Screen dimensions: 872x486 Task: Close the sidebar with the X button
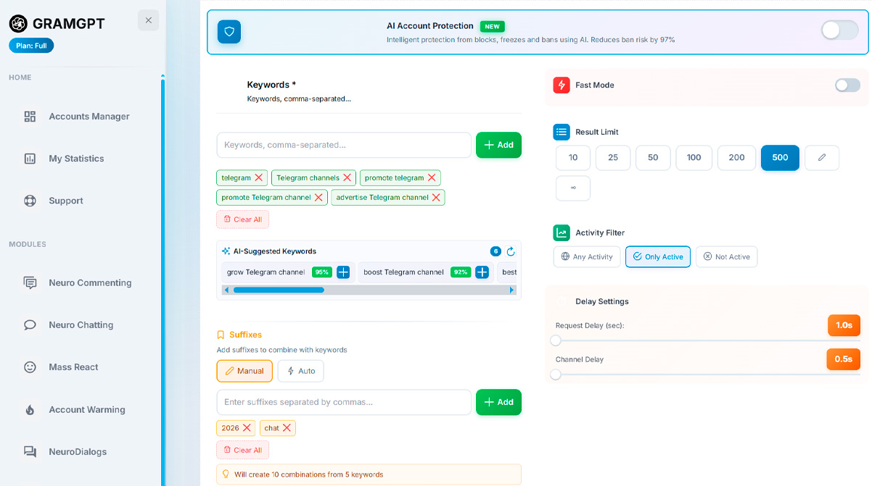148,20
